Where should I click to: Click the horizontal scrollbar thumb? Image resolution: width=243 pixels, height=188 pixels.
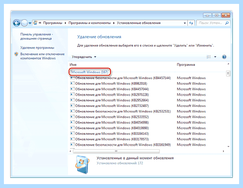[116, 151]
